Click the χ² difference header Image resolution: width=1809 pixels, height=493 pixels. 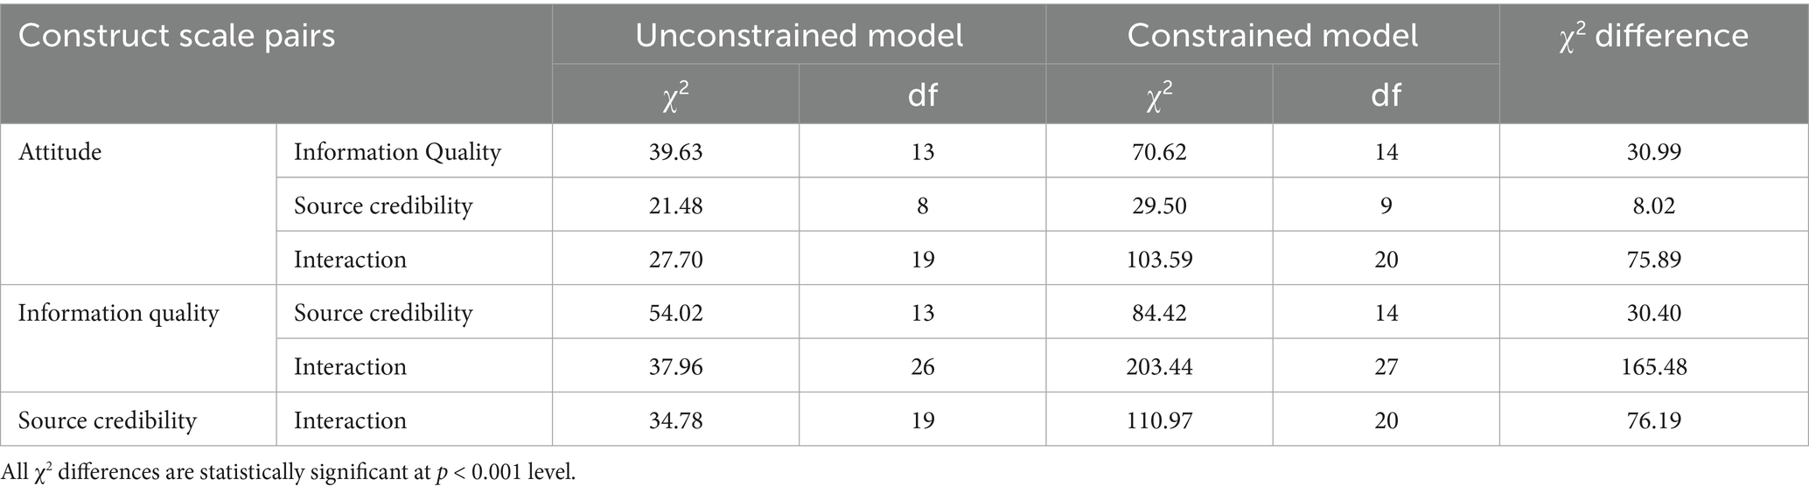(1653, 35)
